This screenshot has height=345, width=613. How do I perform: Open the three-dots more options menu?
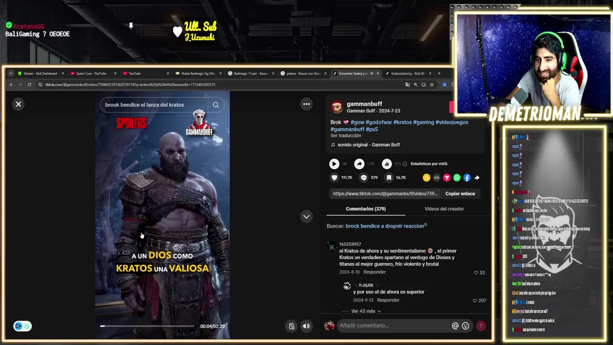[306, 104]
